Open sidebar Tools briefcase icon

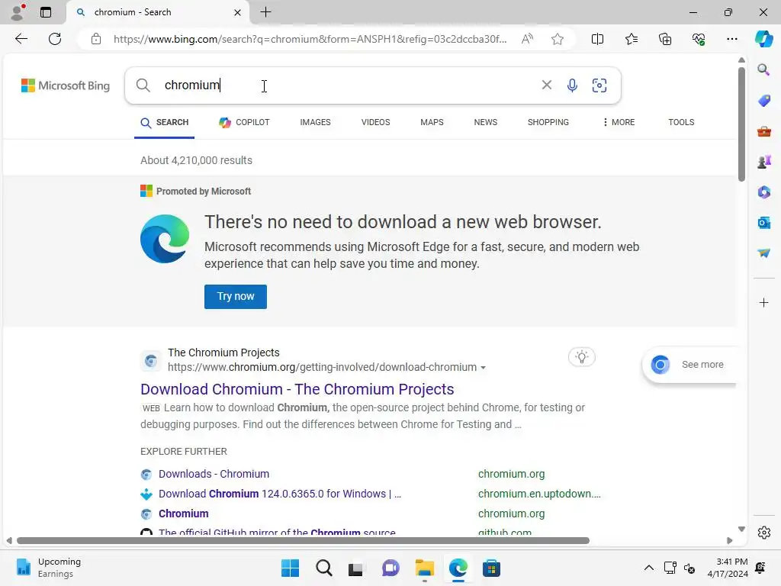[x=763, y=131]
